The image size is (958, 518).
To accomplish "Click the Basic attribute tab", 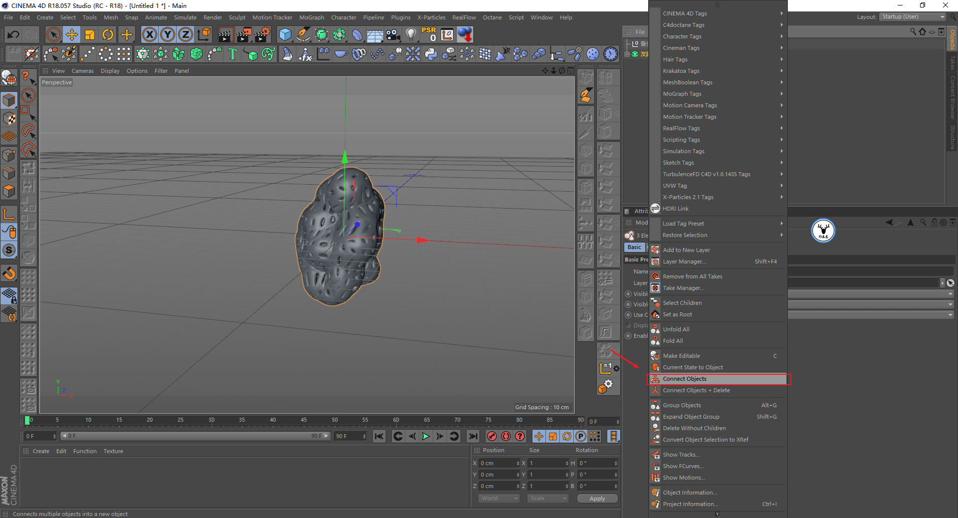I will click(x=634, y=247).
